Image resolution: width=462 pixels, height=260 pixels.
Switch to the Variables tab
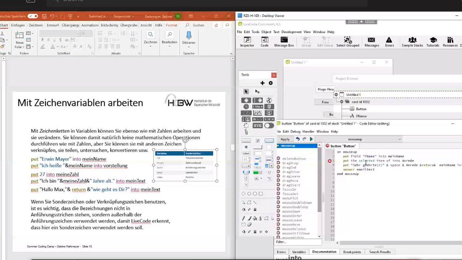(x=299, y=252)
